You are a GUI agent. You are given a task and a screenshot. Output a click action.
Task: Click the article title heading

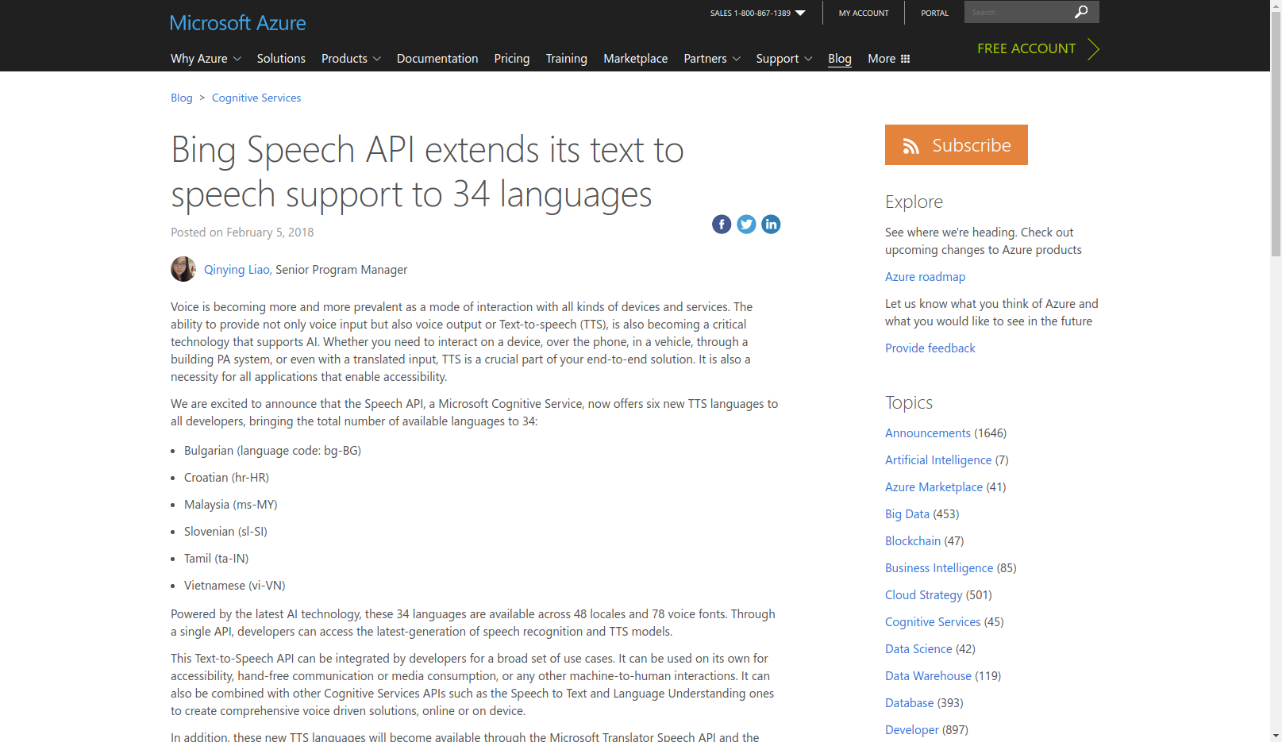coord(427,171)
